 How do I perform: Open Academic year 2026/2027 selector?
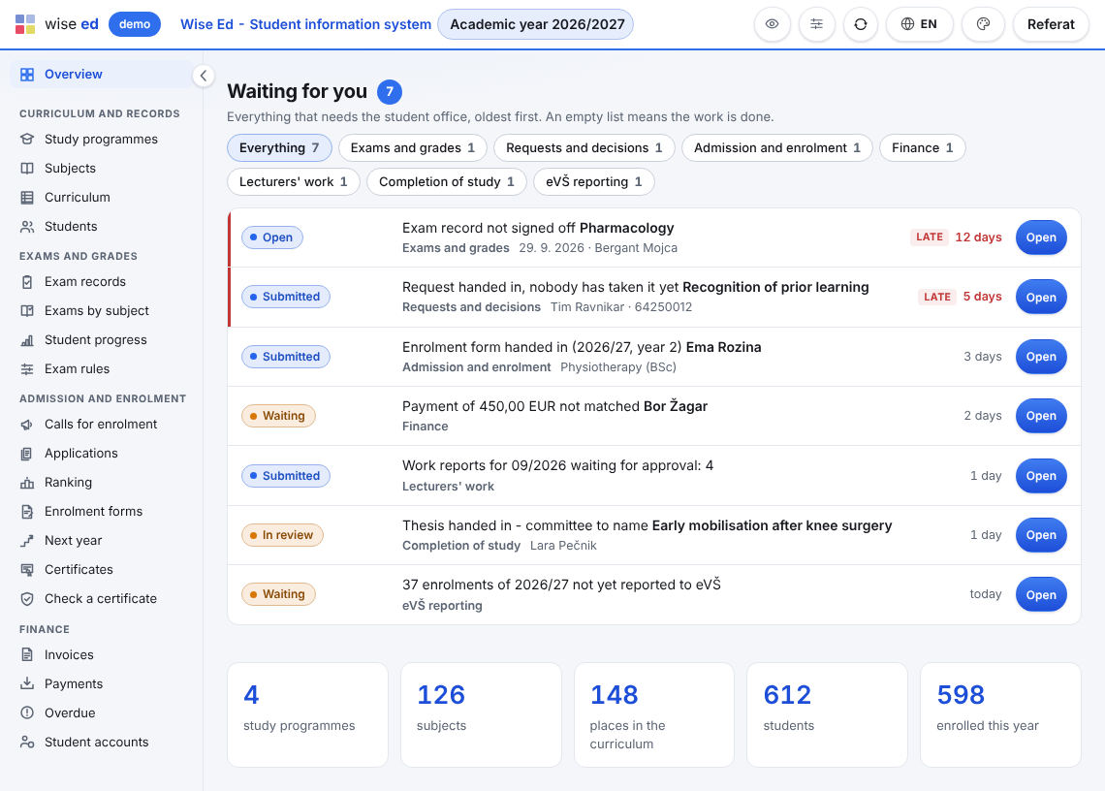[536, 24]
